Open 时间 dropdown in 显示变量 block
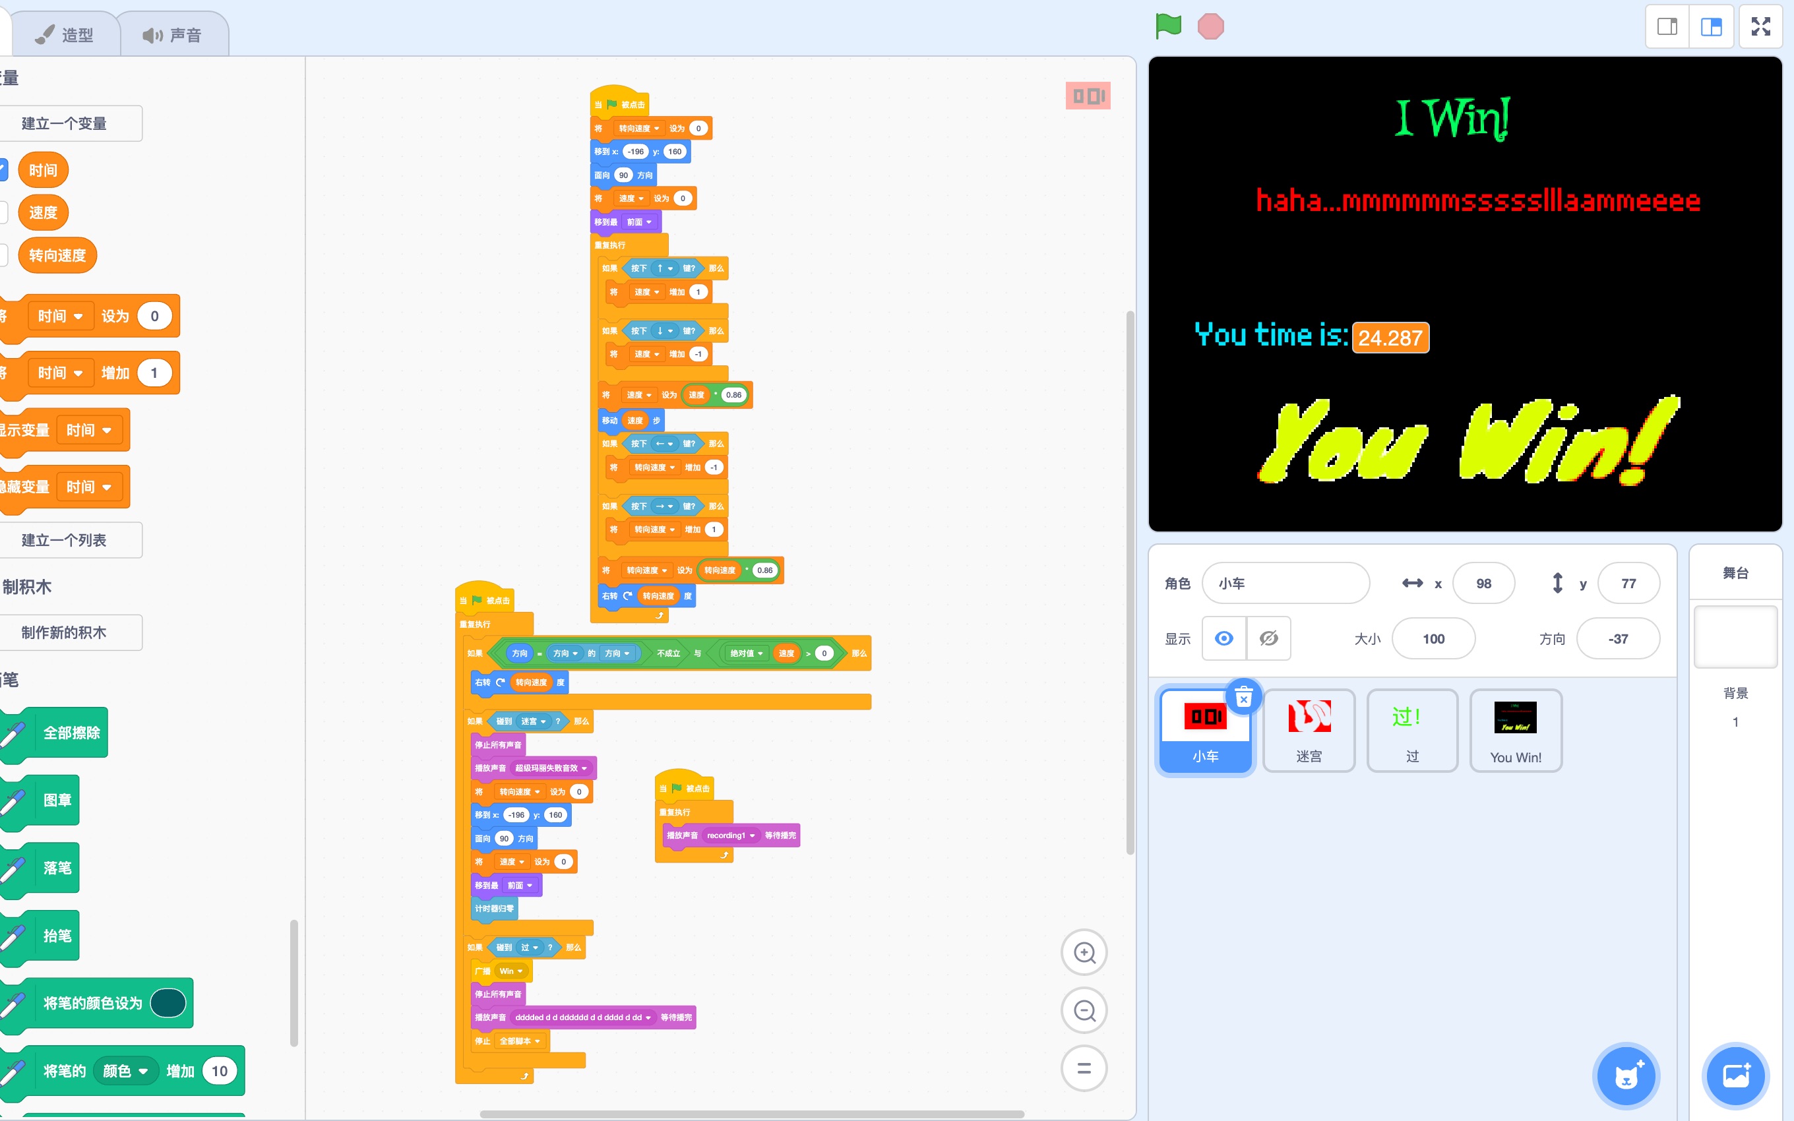Screen dimensions: 1794x1121 click(x=89, y=430)
